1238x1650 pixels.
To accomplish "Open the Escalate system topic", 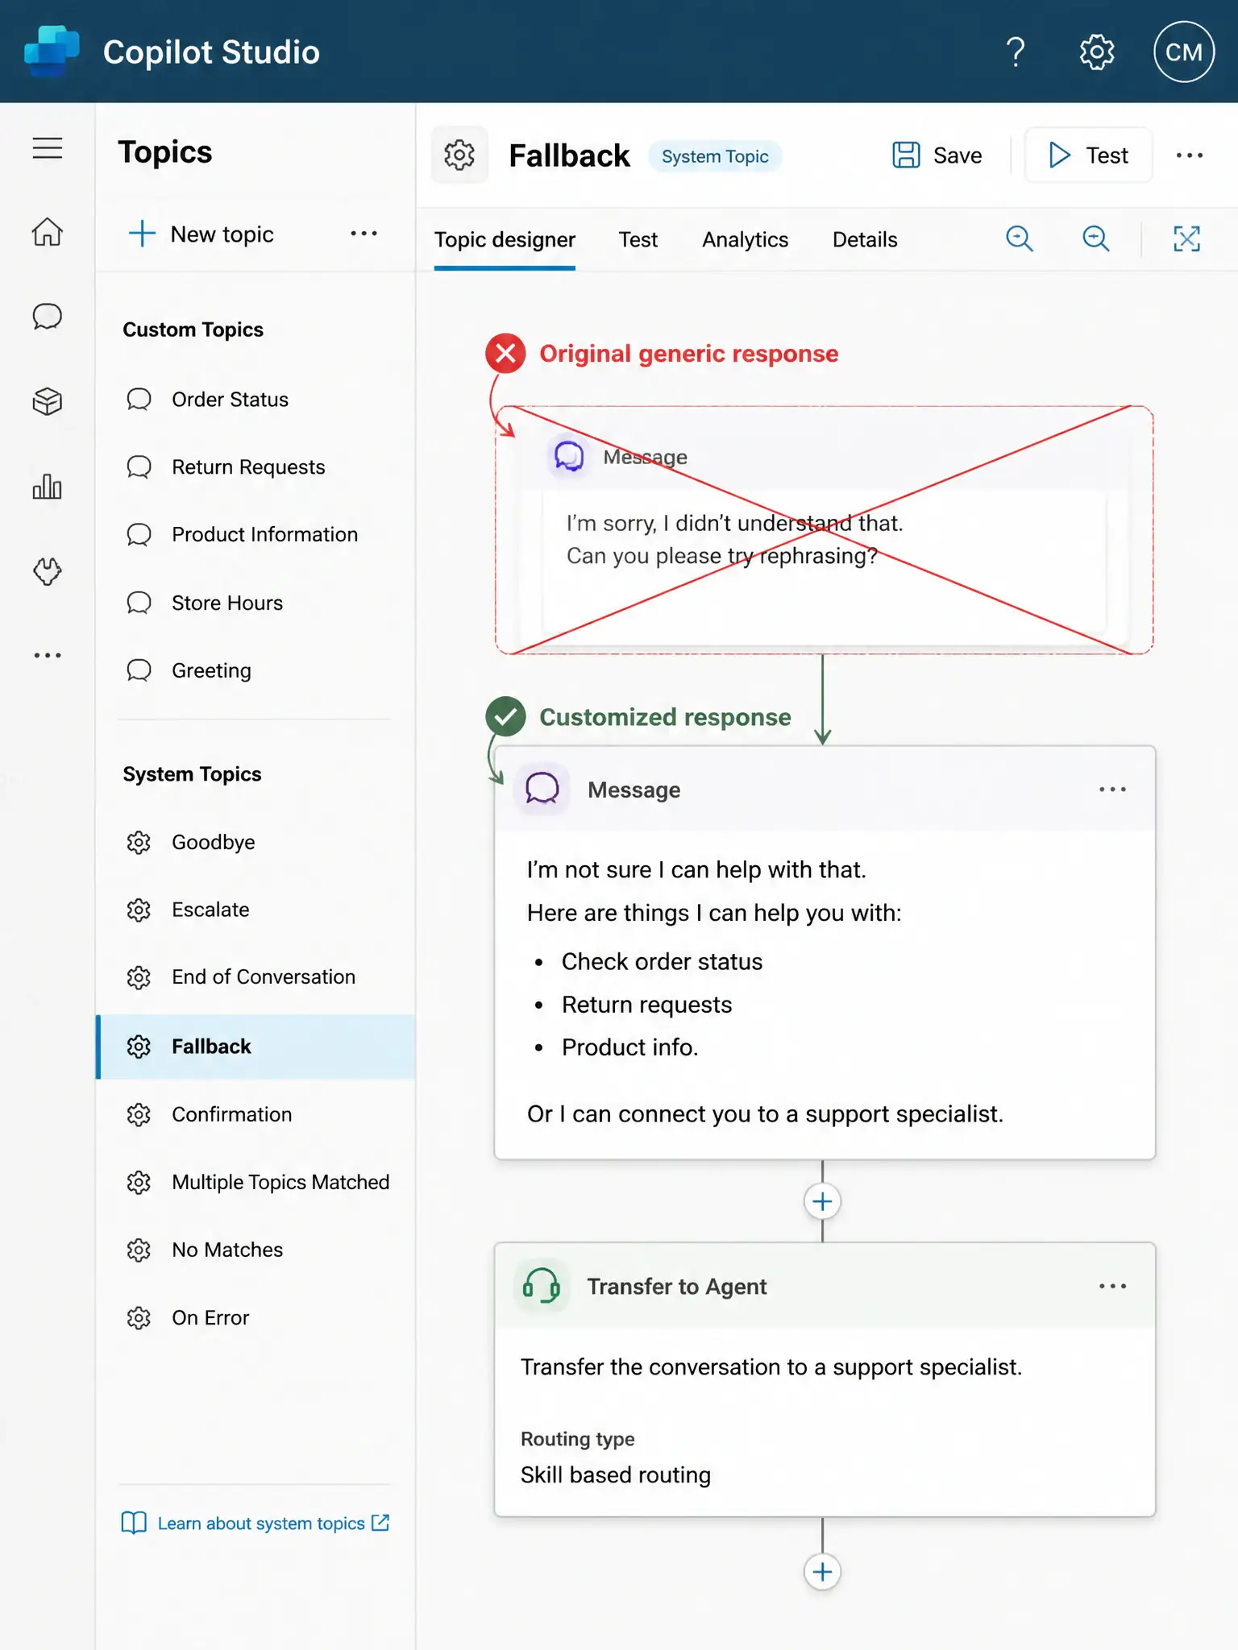I will (255, 910).
